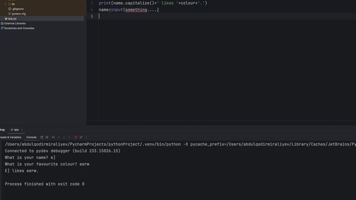Click the 'E] likes eerw.' output line
This screenshot has width=356, height=200.
pyautogui.click(x=22, y=171)
